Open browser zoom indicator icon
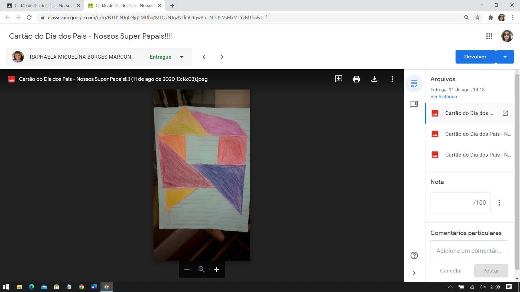This screenshot has height=292, width=520. (466, 18)
